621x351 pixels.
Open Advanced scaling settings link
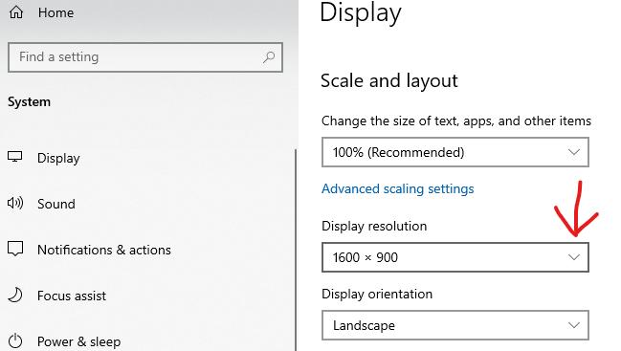pyautogui.click(x=398, y=188)
